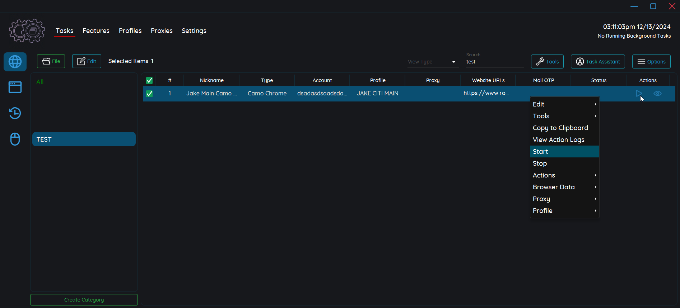Uncheck the select-all header checkbox
The width and height of the screenshot is (680, 308).
point(149,80)
